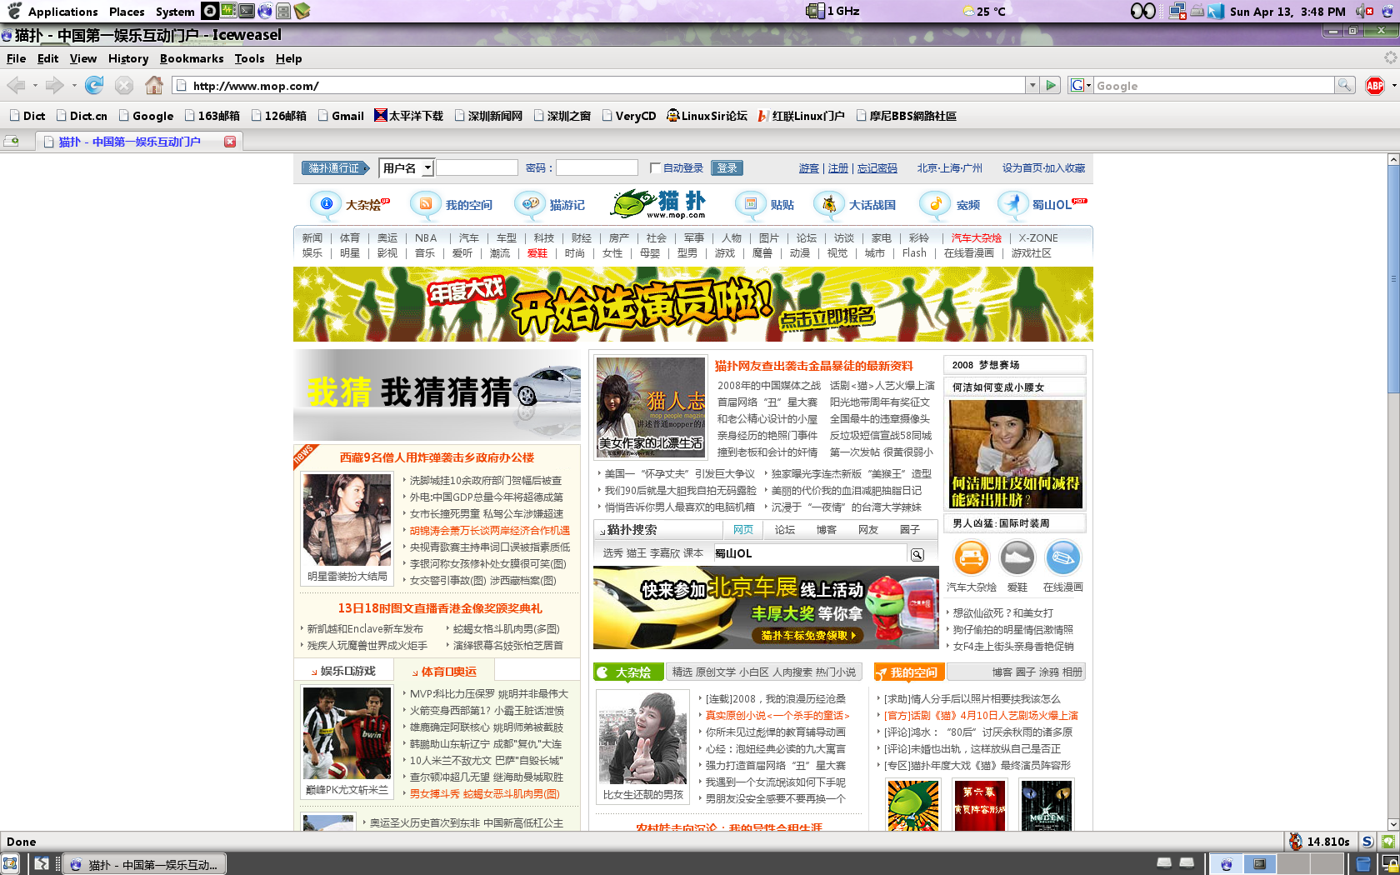
Task: Click the Stop loading icon
Action: tap(124, 85)
